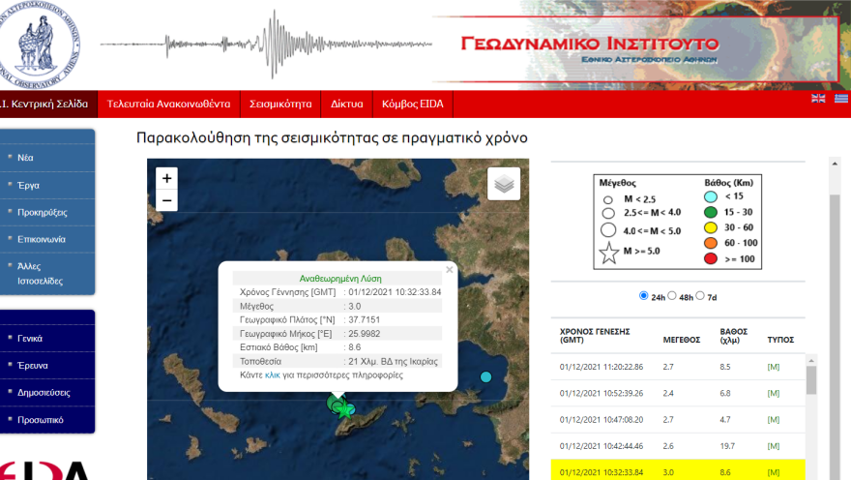Click the Τοποθεσία 21 Χλμ. ΒΔ της Ικαρίας value

[x=393, y=362]
